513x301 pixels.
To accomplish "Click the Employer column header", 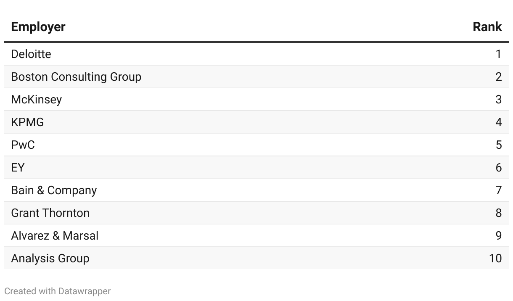I will point(38,26).
